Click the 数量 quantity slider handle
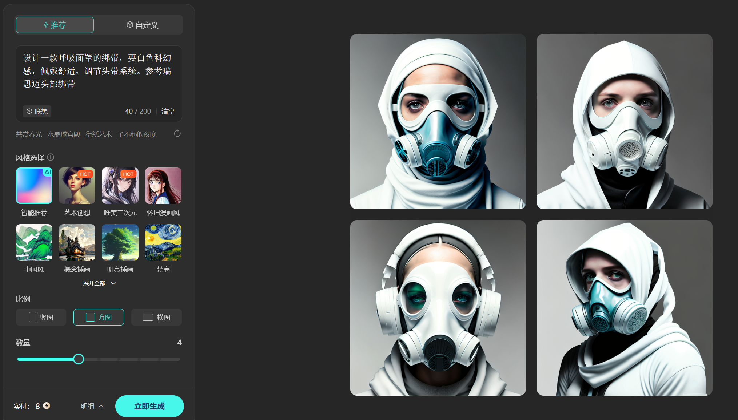738x420 pixels. 79,359
